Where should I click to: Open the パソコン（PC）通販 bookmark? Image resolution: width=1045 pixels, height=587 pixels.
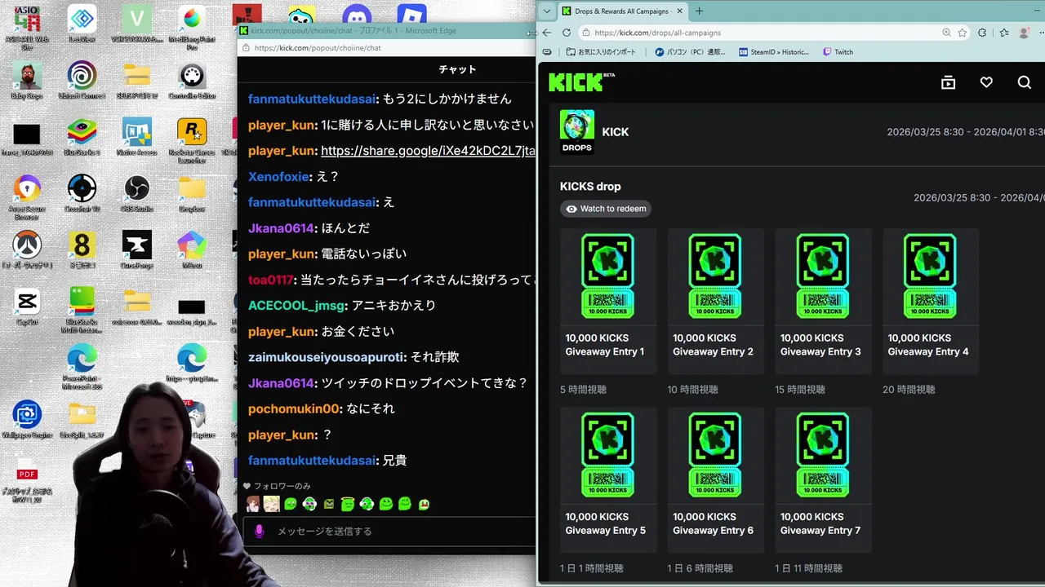click(690, 51)
